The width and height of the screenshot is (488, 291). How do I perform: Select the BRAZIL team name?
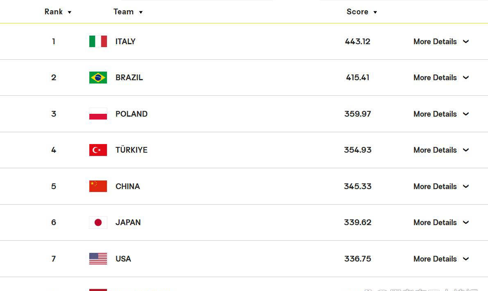point(129,77)
